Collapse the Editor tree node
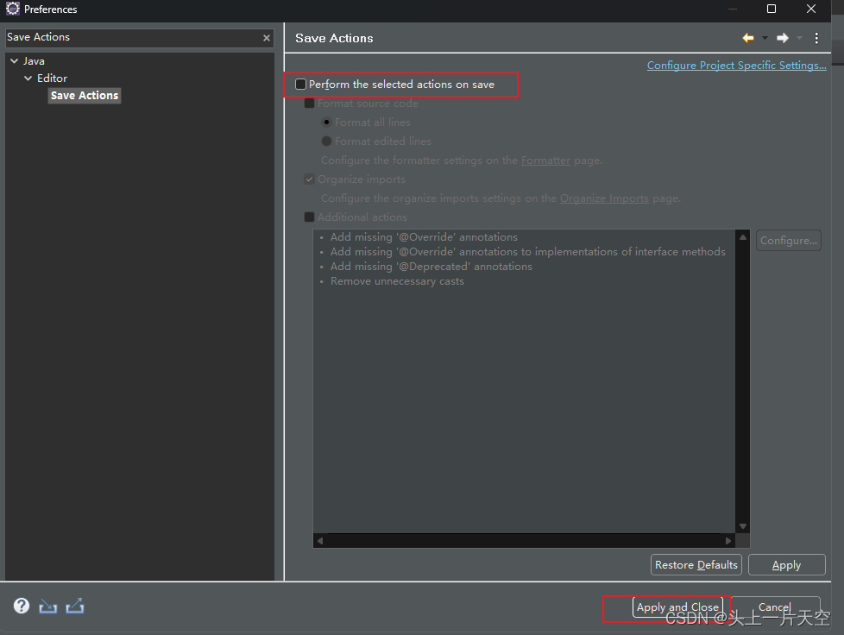 (28, 79)
